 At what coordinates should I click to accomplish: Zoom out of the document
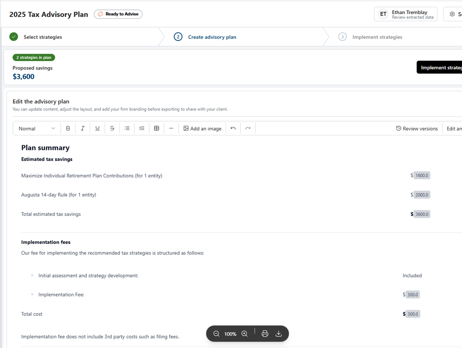tap(216, 334)
